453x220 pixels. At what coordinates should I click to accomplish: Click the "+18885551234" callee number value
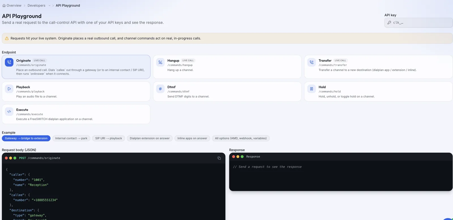(45, 200)
